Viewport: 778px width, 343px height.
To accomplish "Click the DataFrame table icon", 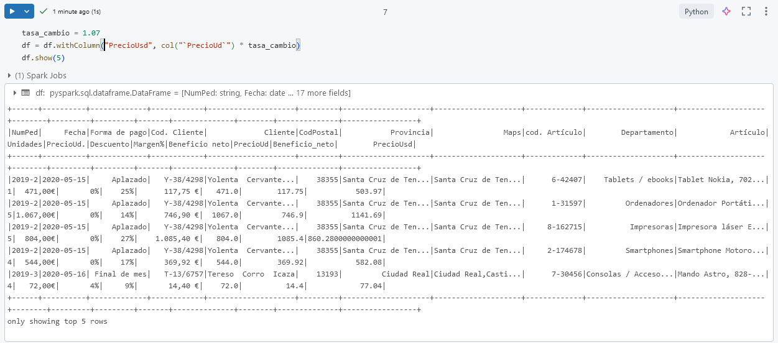I will pyautogui.click(x=25, y=93).
